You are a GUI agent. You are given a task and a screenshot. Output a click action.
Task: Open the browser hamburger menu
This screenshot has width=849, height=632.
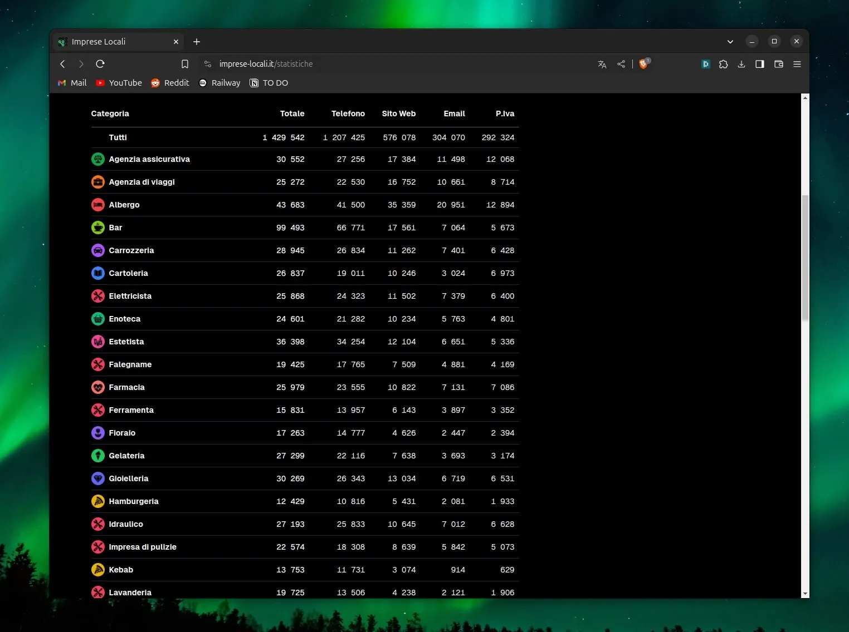797,64
